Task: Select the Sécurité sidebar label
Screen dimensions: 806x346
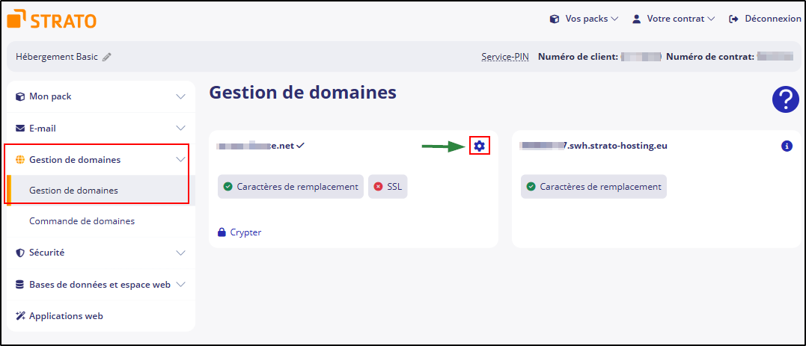Action: pos(47,253)
